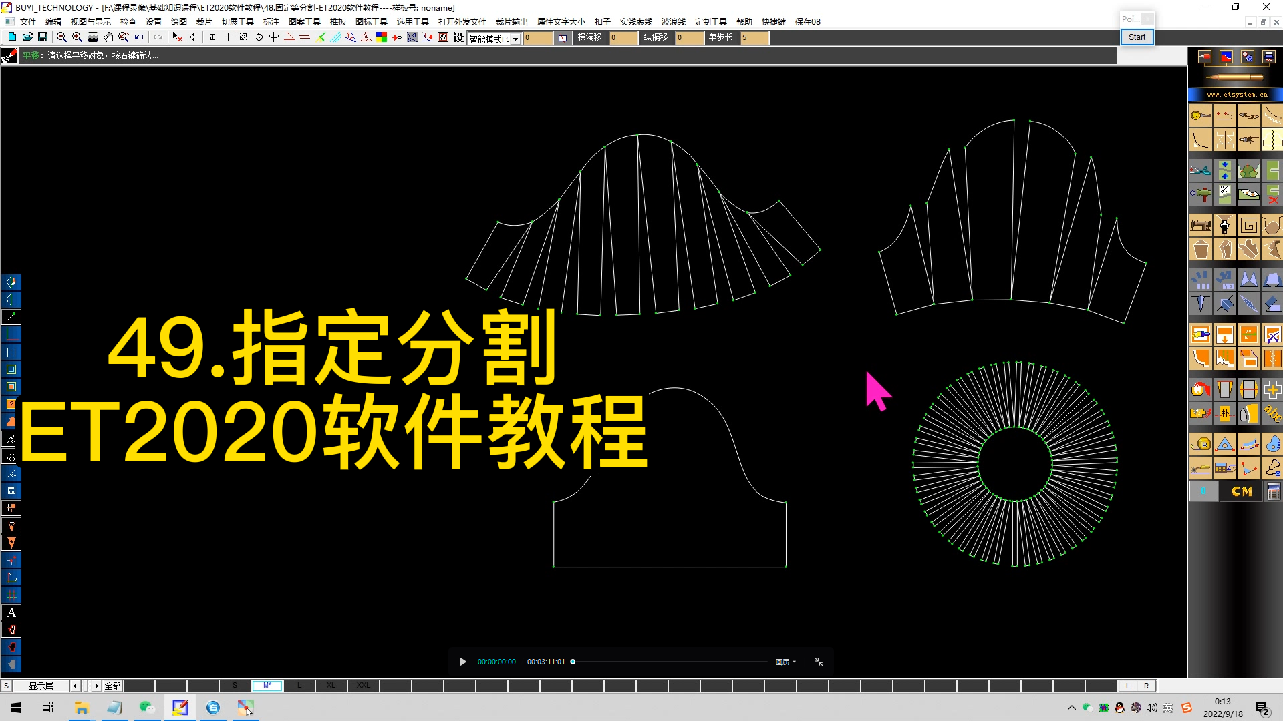Screen dimensions: 1283x721
Task: Exit fullscreen on video player
Action: [819, 662]
